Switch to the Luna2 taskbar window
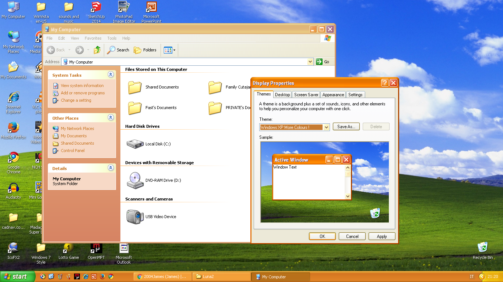Image resolution: width=503 pixels, height=282 pixels. pyautogui.click(x=222, y=277)
